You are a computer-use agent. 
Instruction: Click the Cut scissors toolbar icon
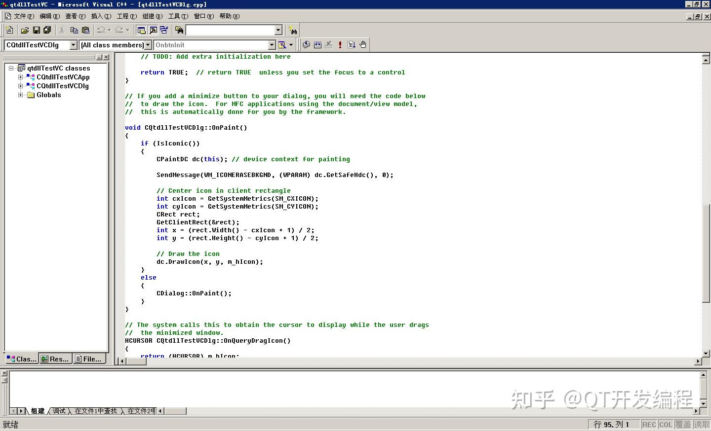[x=62, y=30]
